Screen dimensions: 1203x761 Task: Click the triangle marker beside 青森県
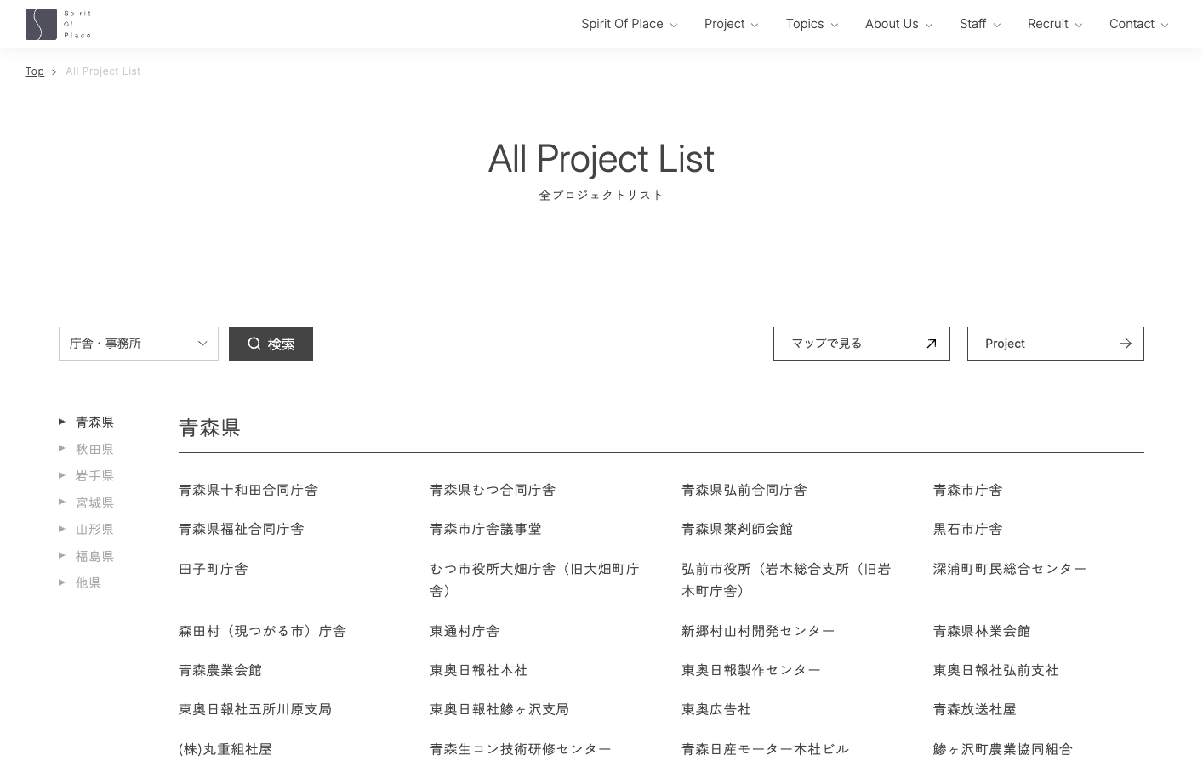(62, 422)
